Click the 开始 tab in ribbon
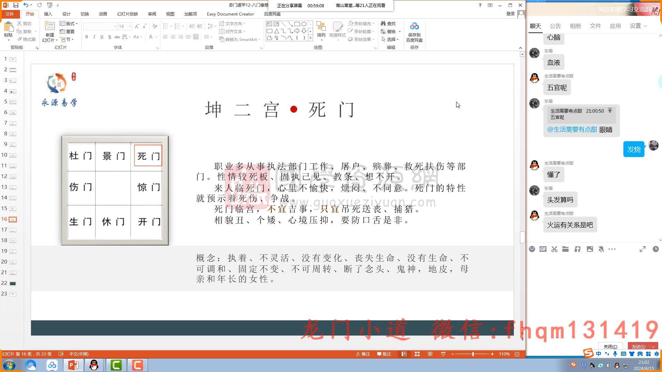Viewport: 662px width, 372px height. point(30,14)
